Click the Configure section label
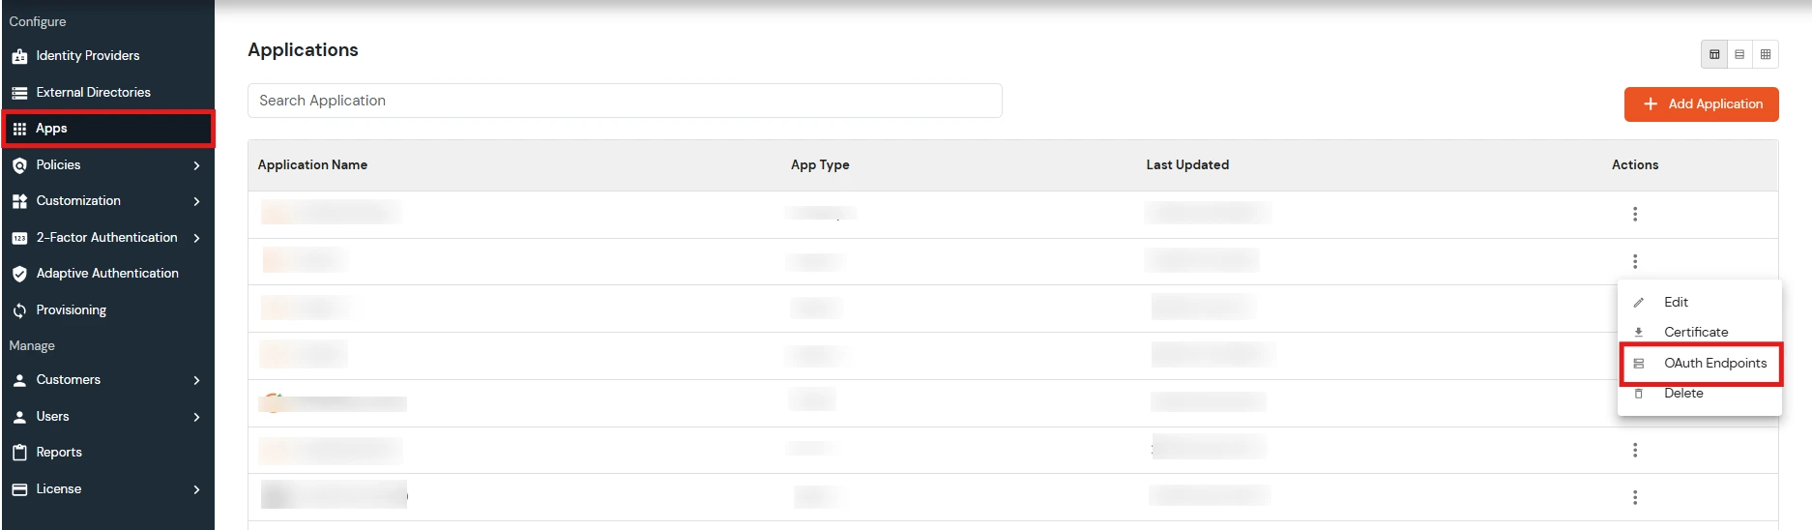Viewport: 1812px width, 530px height. pos(38,21)
